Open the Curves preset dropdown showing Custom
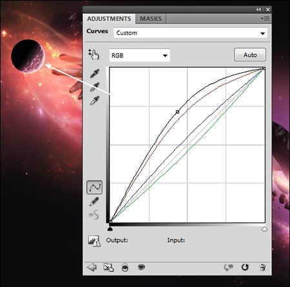 (191, 33)
